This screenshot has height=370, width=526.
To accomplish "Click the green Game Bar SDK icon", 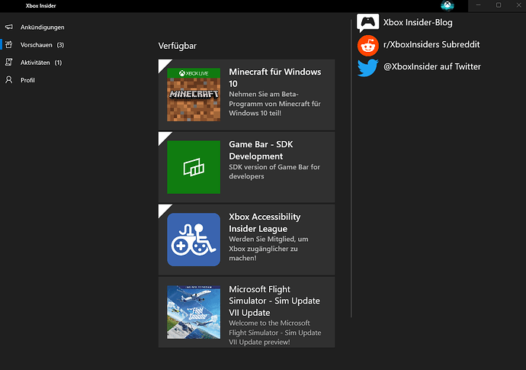I will pos(194,166).
